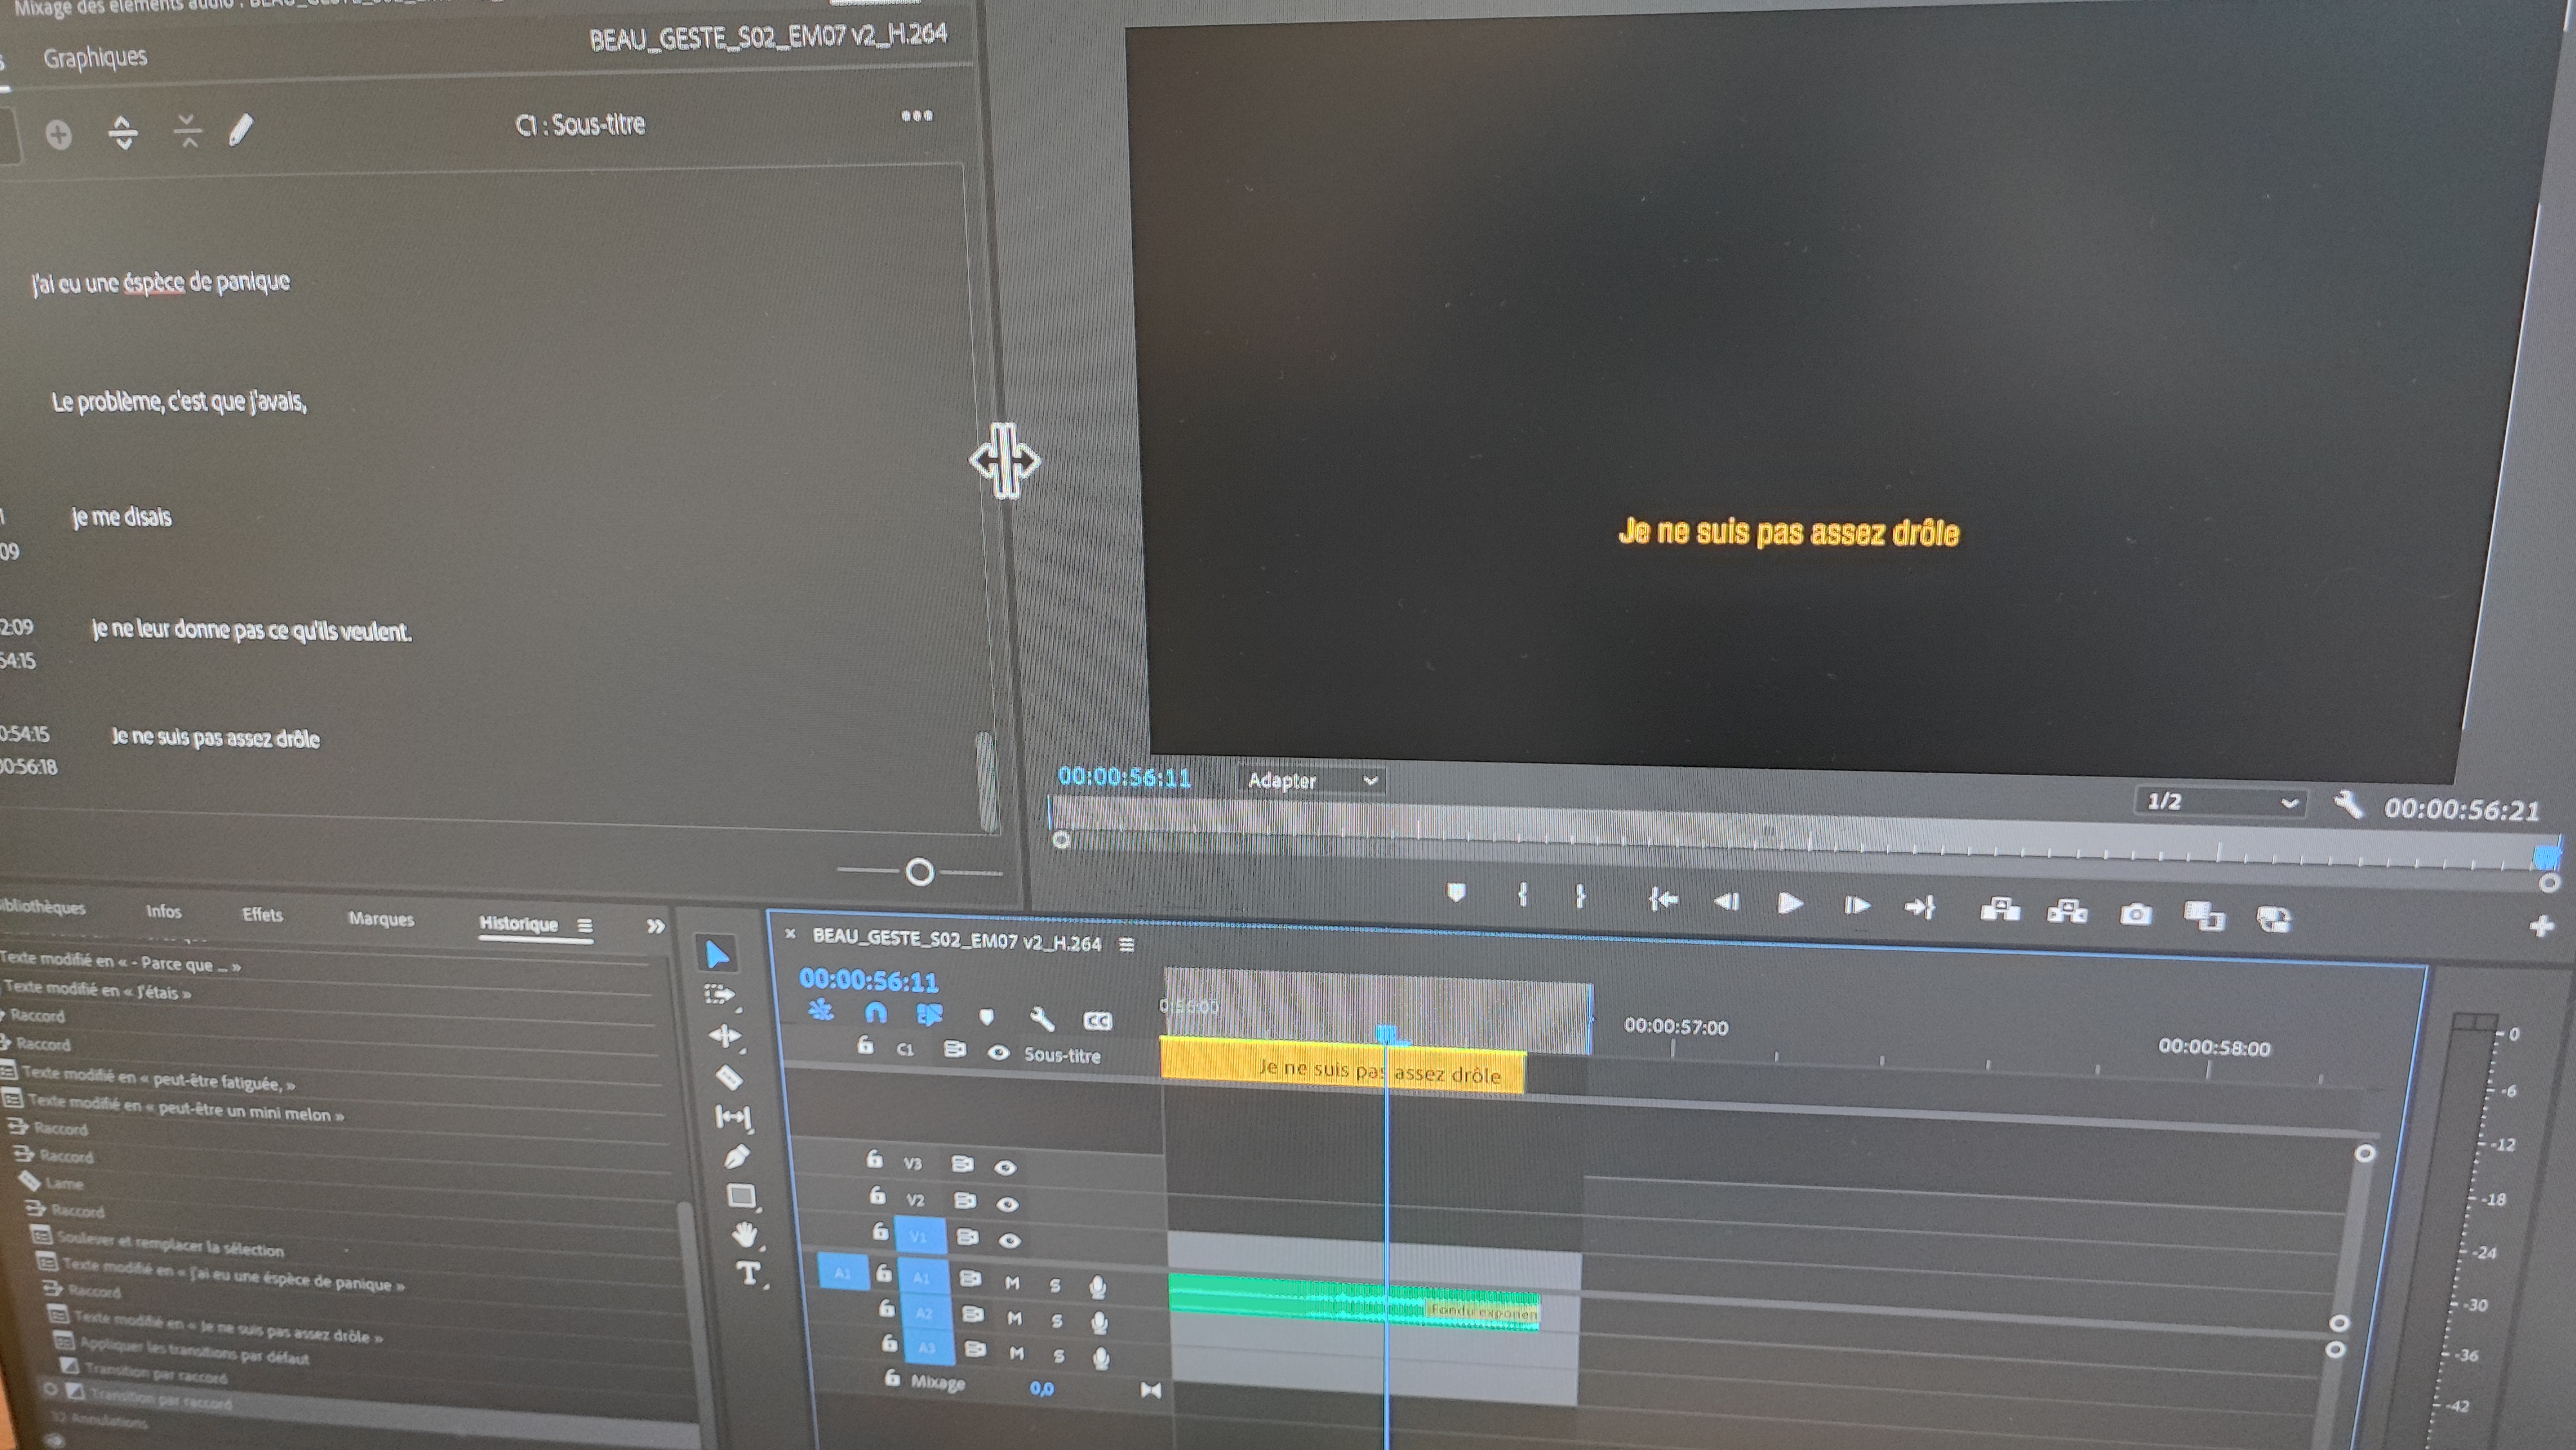Open the Adapter zoom level dropdown

pos(1311,781)
